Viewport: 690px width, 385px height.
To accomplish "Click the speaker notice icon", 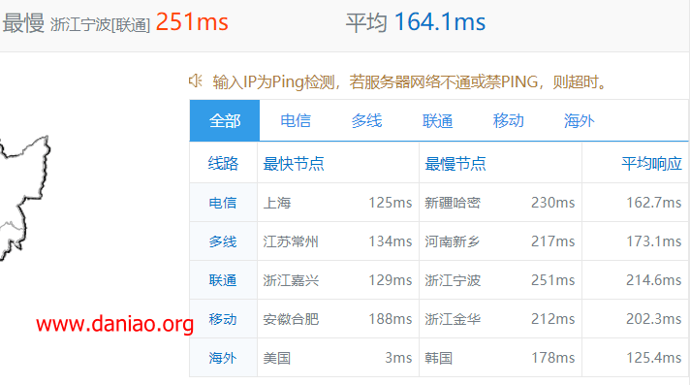I will pyautogui.click(x=196, y=80).
